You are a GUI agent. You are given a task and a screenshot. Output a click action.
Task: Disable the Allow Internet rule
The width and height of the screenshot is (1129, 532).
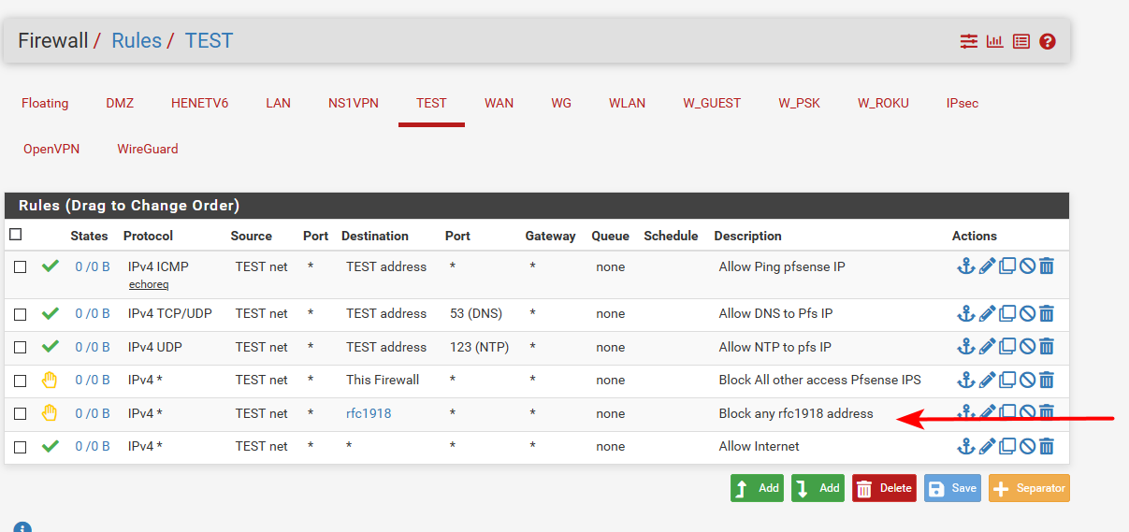[1027, 446]
